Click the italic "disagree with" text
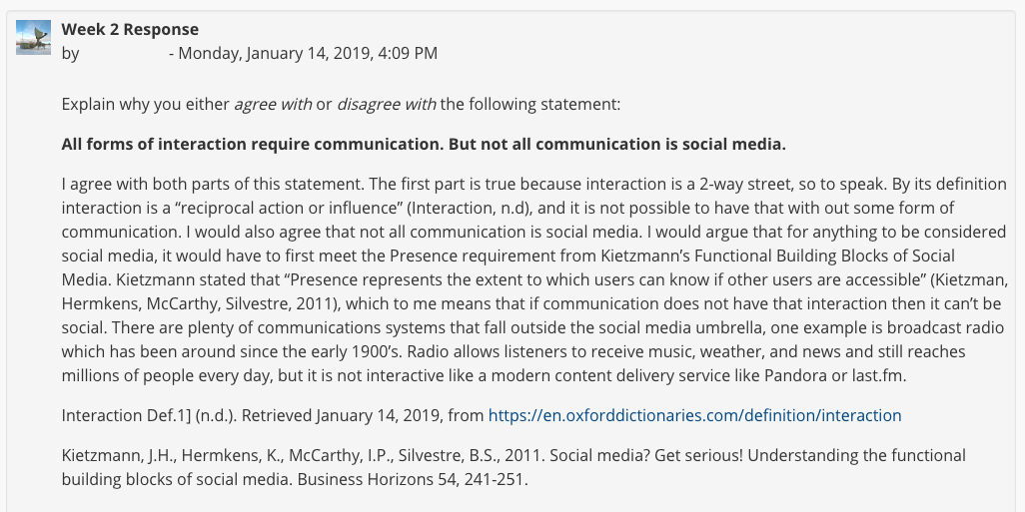1025x512 pixels. click(387, 105)
